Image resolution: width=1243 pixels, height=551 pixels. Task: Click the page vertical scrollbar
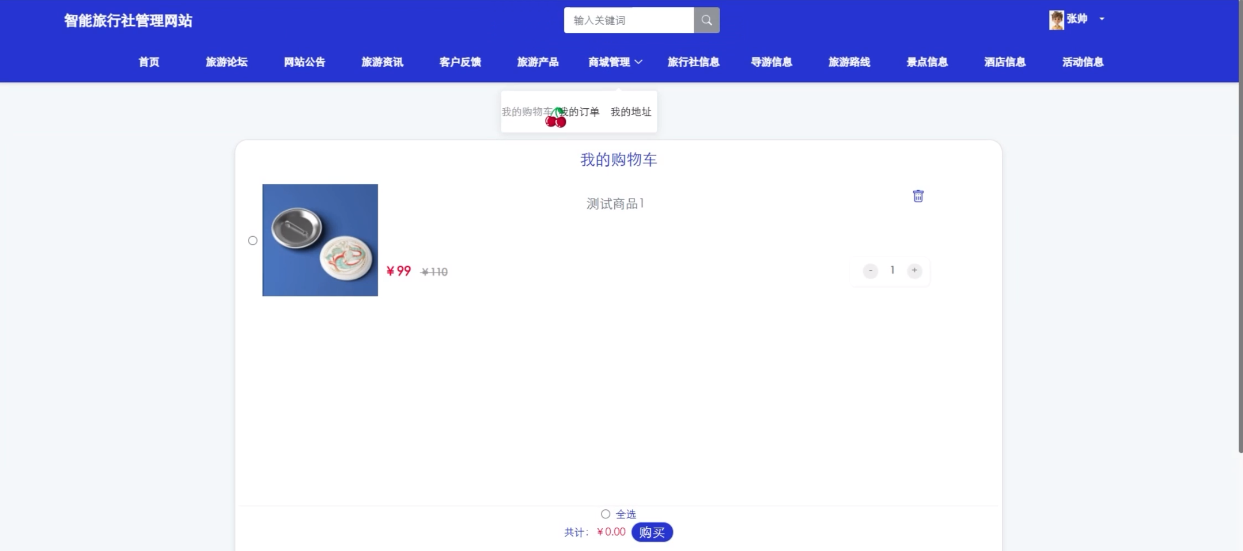coord(1240,227)
